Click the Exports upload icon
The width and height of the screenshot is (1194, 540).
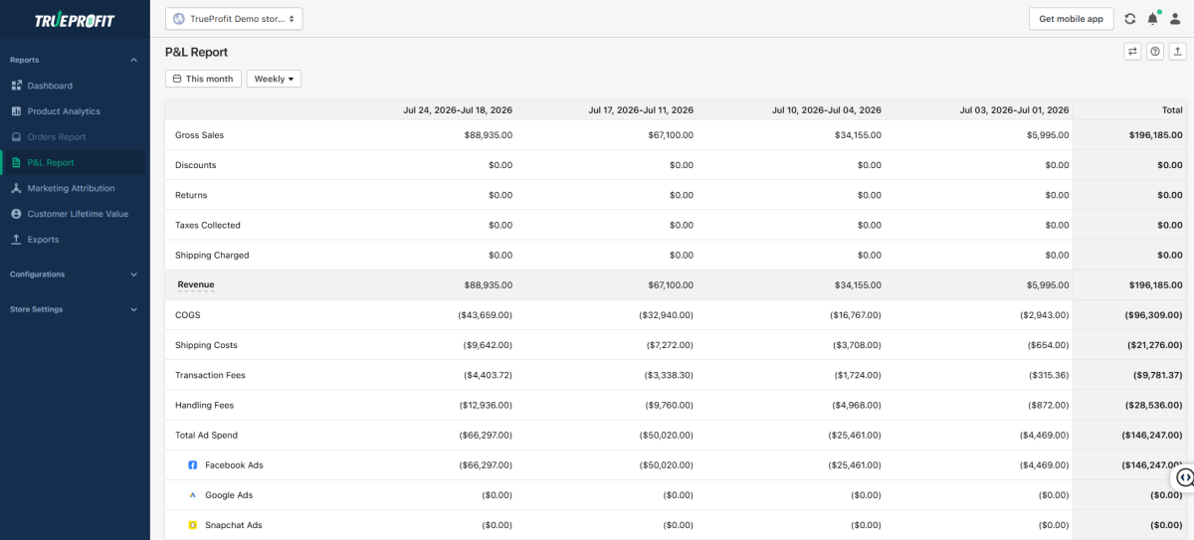click(17, 240)
